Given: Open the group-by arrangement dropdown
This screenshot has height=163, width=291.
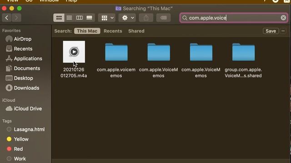Looking at the screenshot, I should (x=107, y=18).
